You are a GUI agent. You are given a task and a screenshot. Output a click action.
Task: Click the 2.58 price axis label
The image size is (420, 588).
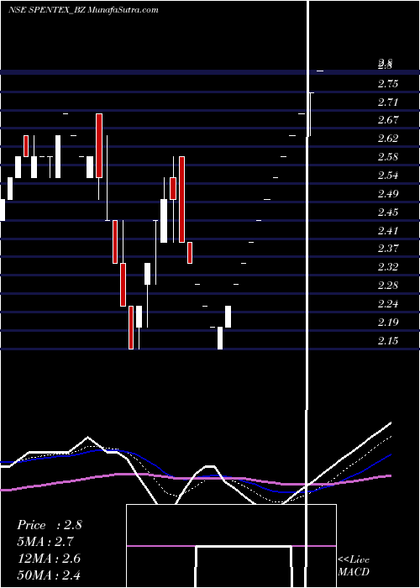388,157
